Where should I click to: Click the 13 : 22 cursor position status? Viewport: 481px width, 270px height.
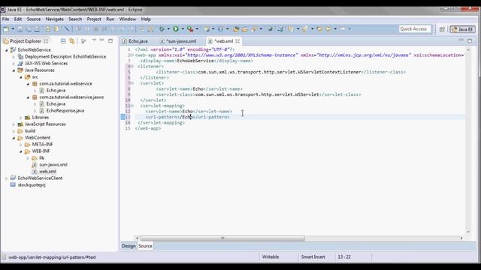tap(344, 257)
